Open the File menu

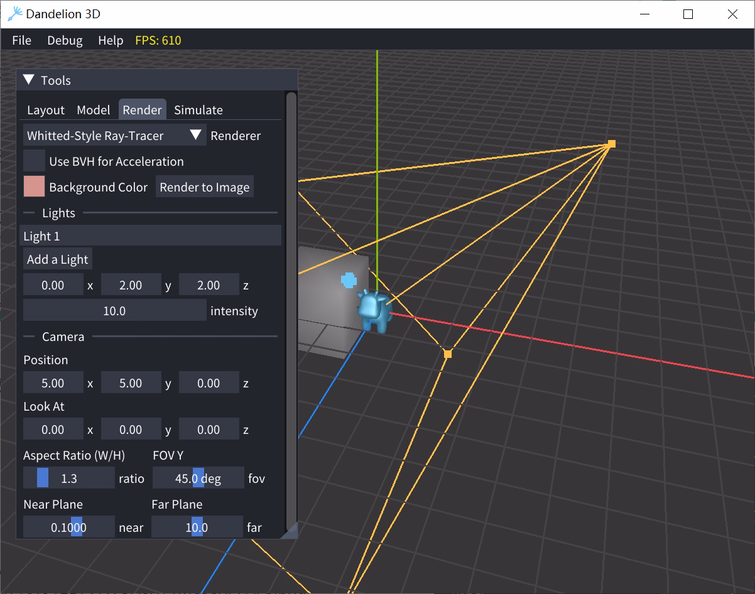21,40
